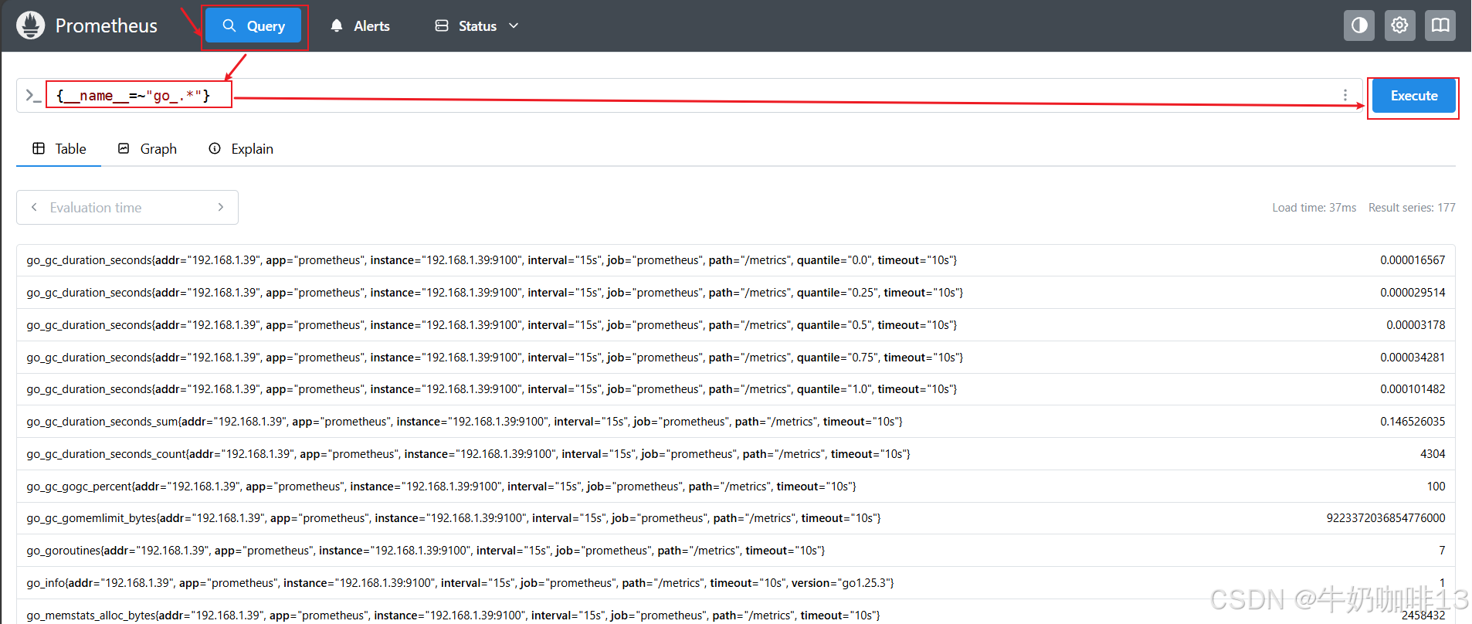The image size is (1472, 624).
Task: Click the Status server icon
Action: [x=442, y=25]
